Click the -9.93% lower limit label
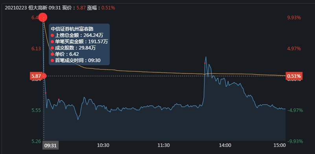315x154 pixels. pyautogui.click(x=295, y=141)
